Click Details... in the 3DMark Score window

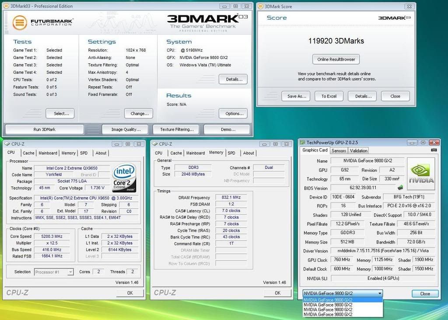click(362, 96)
